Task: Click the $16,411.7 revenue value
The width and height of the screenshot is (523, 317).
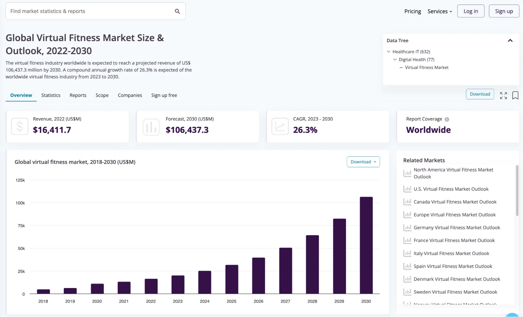Action: [52, 130]
